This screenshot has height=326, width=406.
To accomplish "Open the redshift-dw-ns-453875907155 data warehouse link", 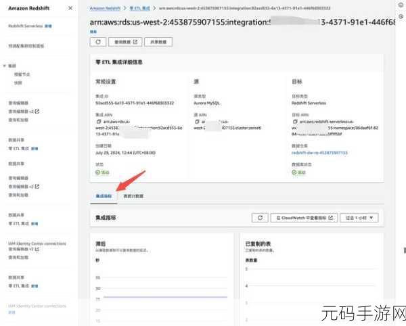I will (x=319, y=153).
